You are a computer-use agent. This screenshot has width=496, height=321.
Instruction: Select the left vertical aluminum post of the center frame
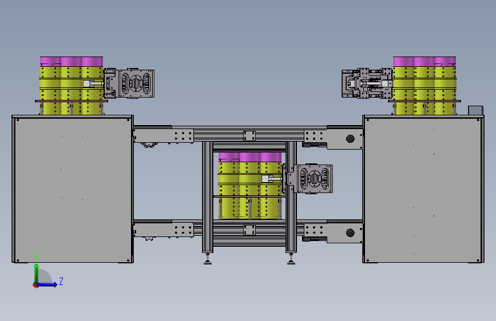[x=208, y=197]
